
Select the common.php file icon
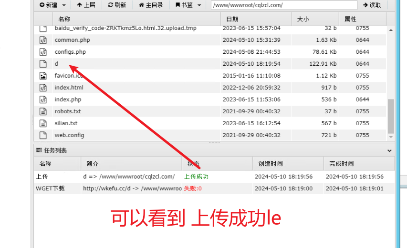coord(43,40)
